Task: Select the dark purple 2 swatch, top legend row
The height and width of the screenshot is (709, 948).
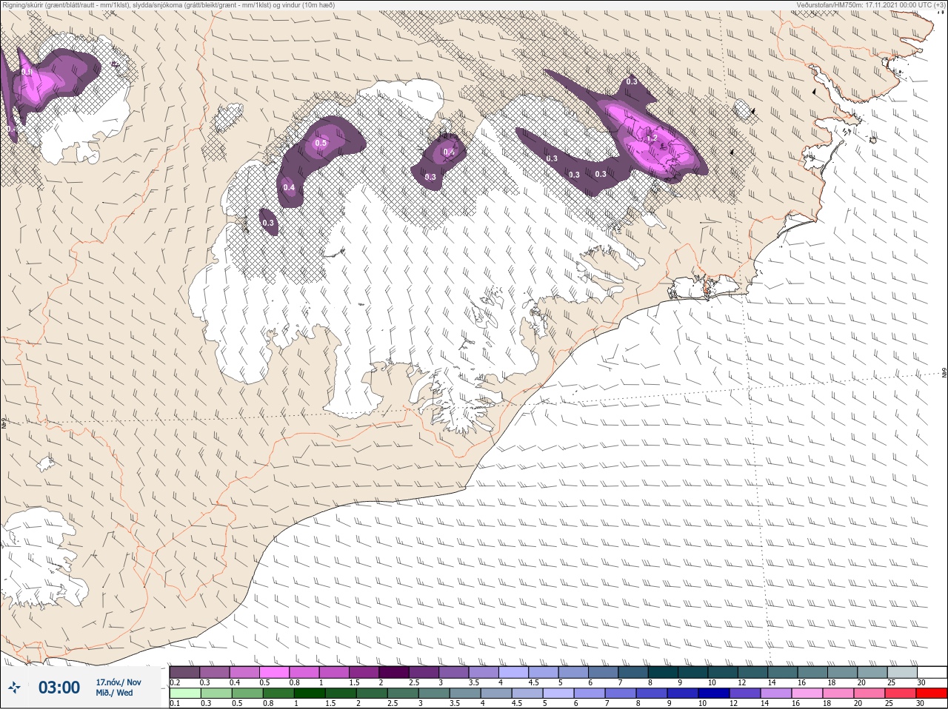Action: (394, 672)
